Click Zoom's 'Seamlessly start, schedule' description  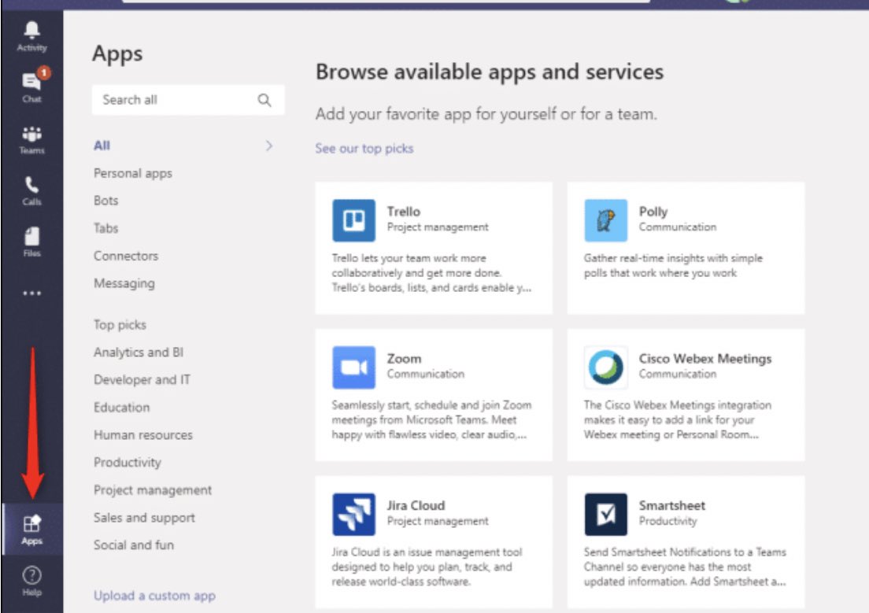(x=431, y=420)
